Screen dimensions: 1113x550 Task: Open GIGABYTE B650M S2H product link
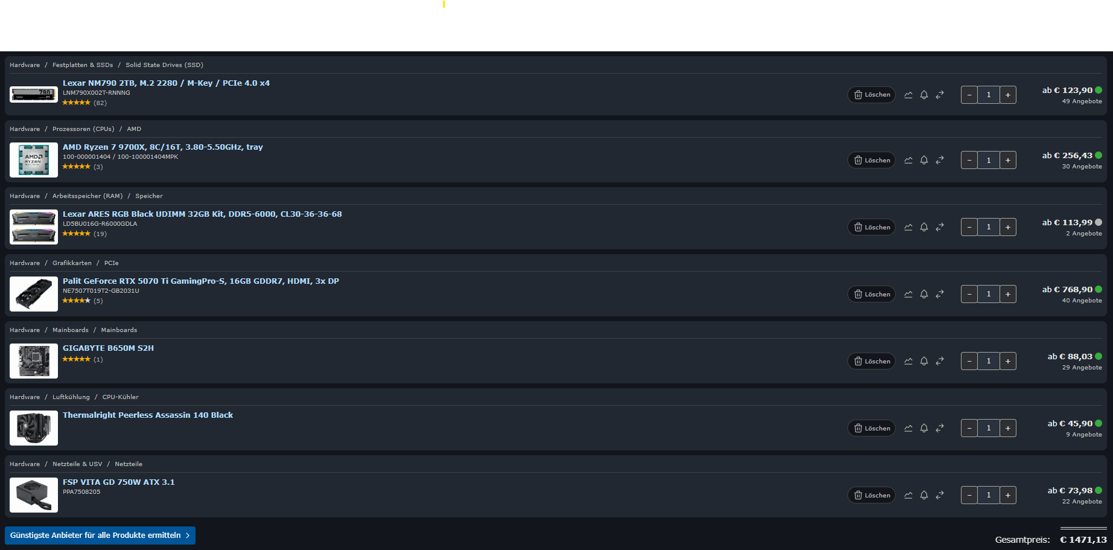tap(108, 348)
